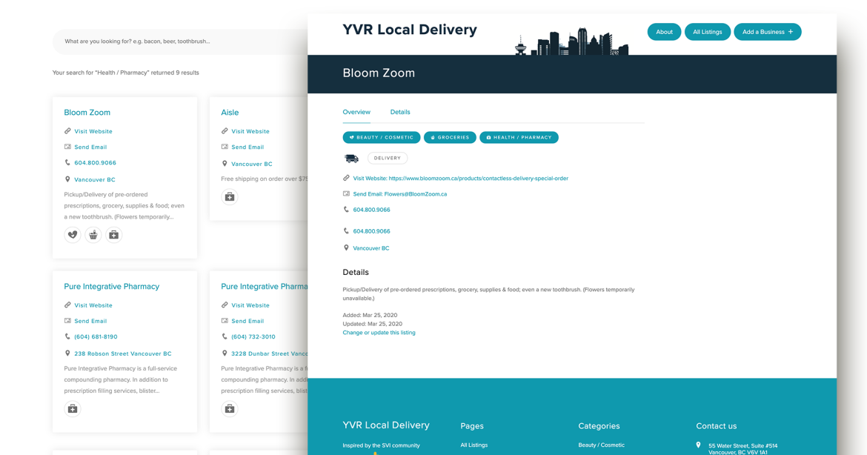
Task: Click the Health / Pharmacy category tag
Action: pos(519,138)
